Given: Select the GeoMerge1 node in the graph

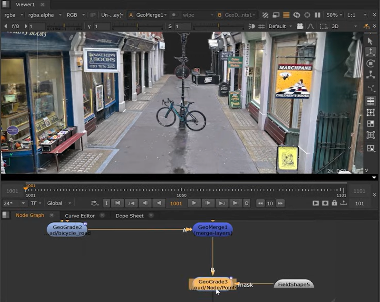Looking at the screenshot, I should point(212,230).
